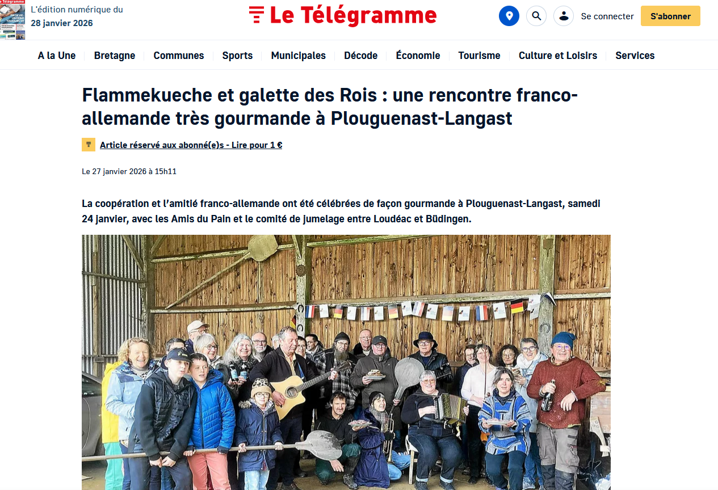Open the A la Une menu

click(x=57, y=56)
